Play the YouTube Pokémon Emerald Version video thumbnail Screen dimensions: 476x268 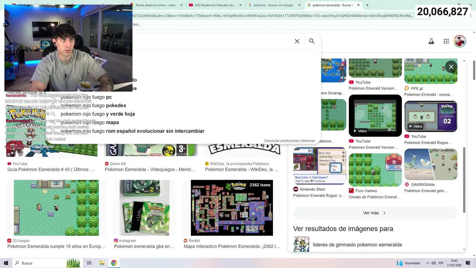pyautogui.click(x=375, y=115)
